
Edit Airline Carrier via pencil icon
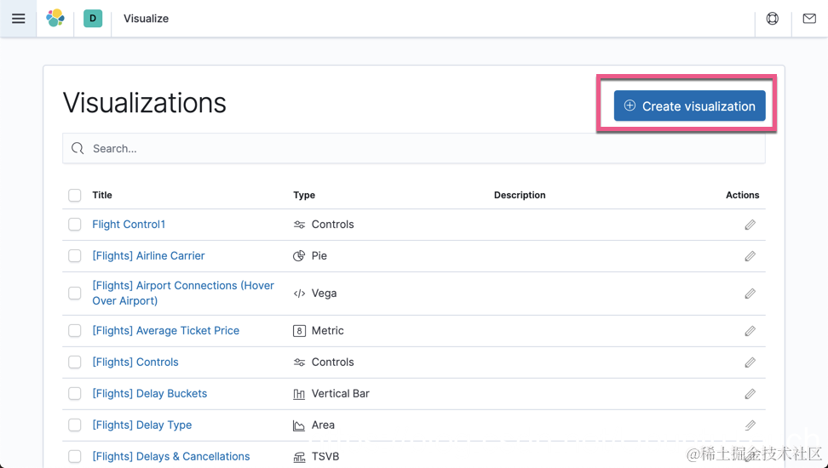point(750,256)
